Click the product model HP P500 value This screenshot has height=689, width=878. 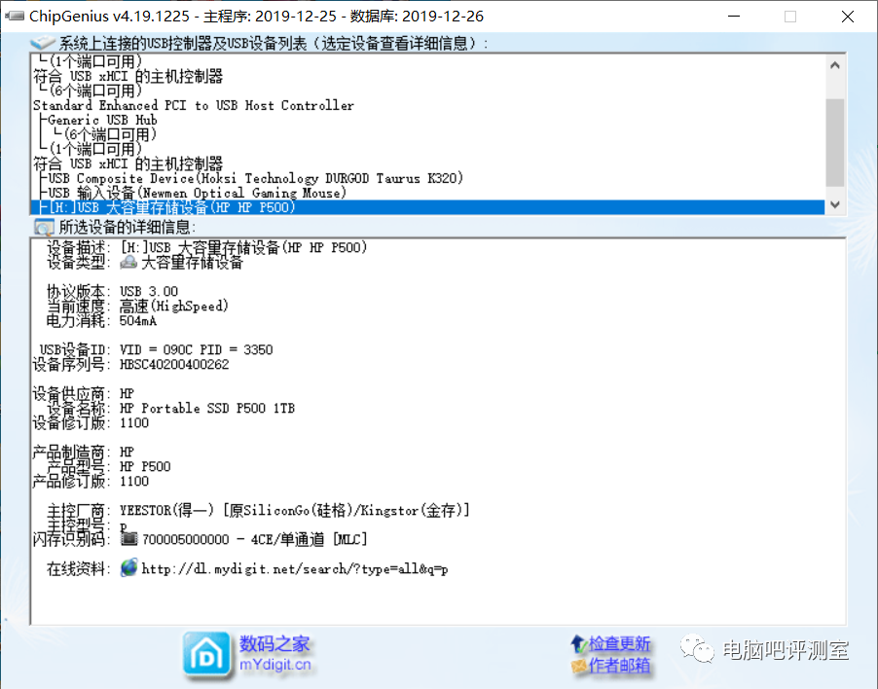(x=145, y=466)
